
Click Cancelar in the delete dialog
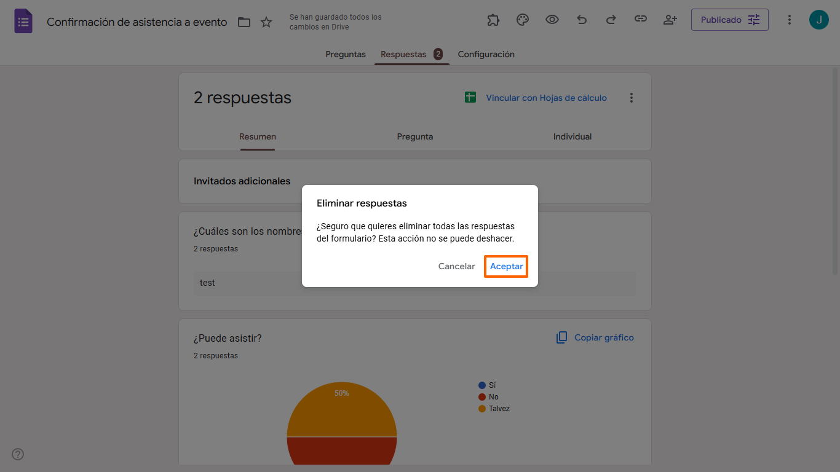click(456, 266)
